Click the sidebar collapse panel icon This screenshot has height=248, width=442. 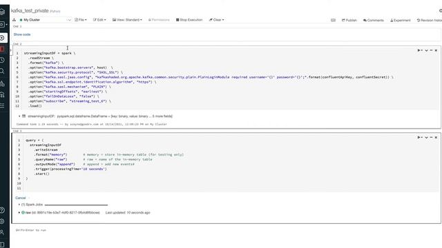pyautogui.click(x=2, y=244)
